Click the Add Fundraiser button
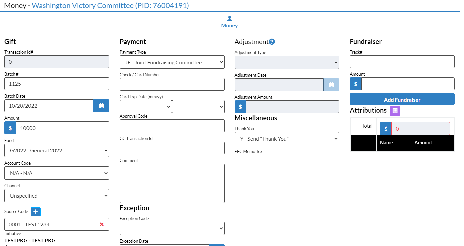The width and height of the screenshot is (464, 246). (x=402, y=99)
